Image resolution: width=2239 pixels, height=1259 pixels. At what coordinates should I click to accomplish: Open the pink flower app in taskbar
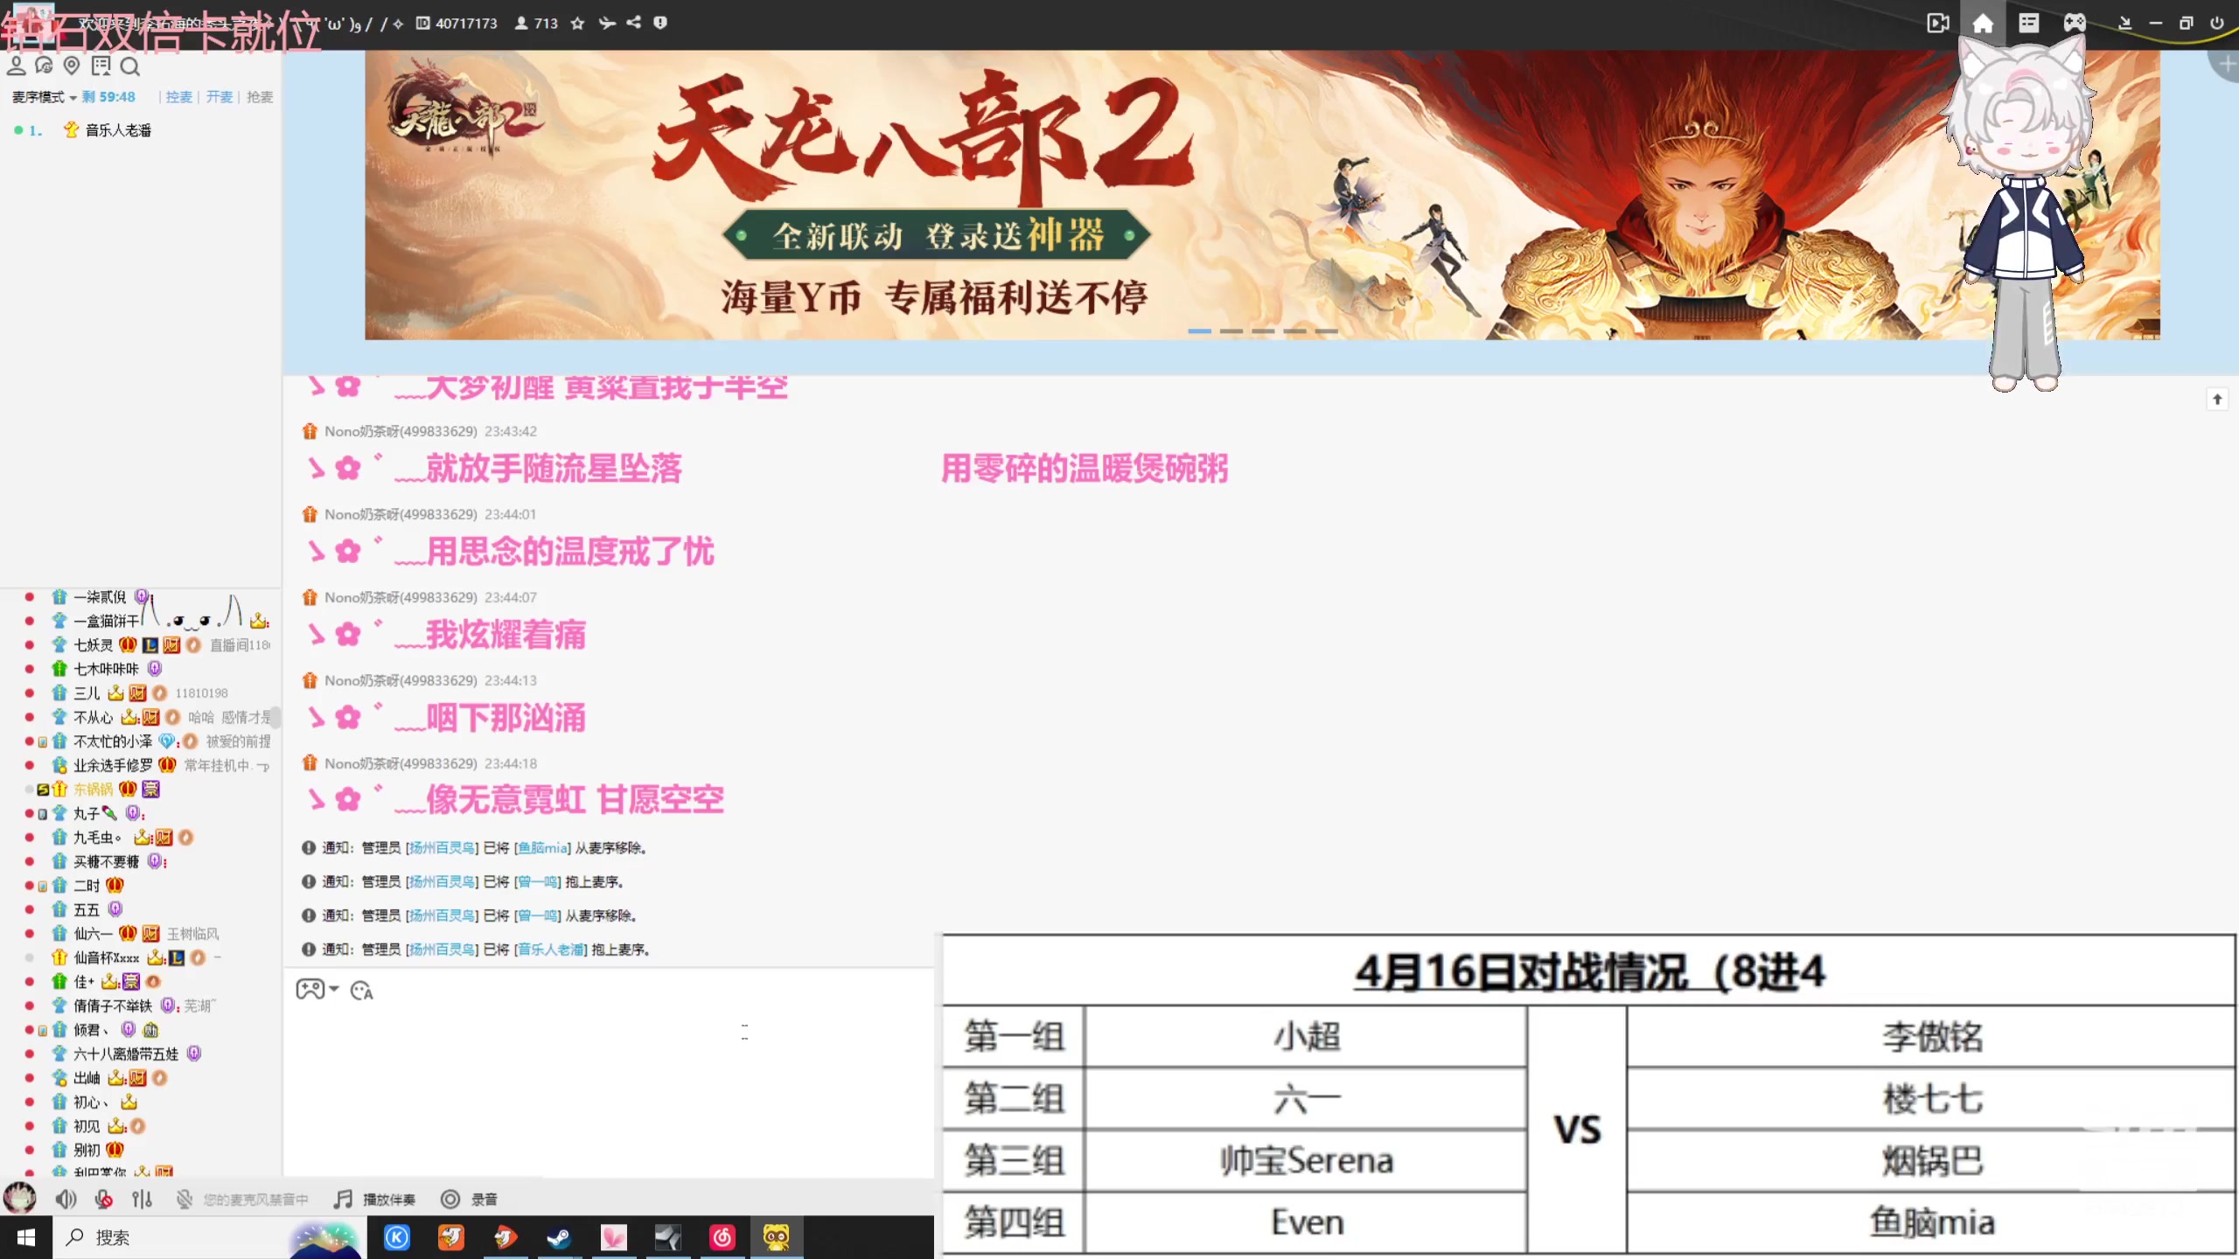(614, 1237)
